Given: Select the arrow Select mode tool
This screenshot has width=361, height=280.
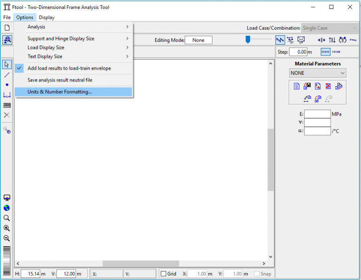Looking at the screenshot, I should (x=7, y=64).
